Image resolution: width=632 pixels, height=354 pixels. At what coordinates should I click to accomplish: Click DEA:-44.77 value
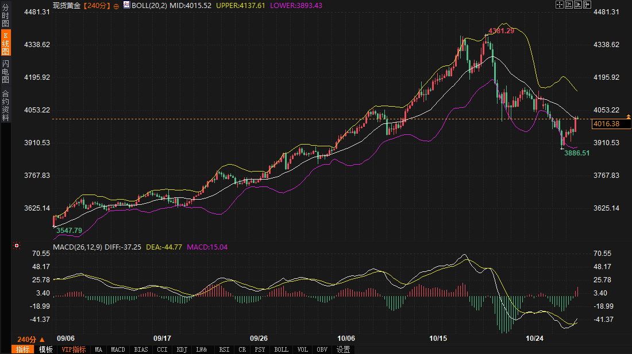164,247
